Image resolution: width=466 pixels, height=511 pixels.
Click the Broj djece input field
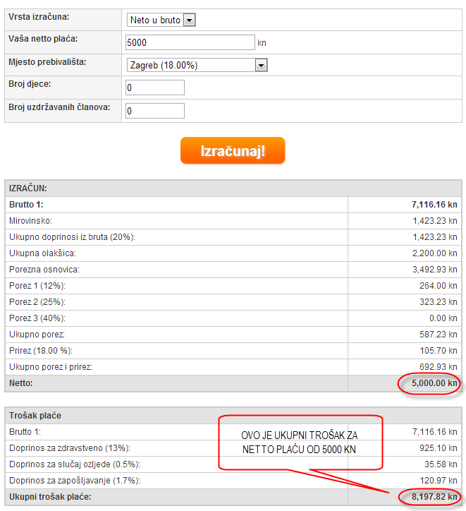[155, 88]
